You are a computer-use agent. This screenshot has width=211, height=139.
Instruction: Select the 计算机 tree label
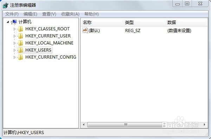coord(25,22)
